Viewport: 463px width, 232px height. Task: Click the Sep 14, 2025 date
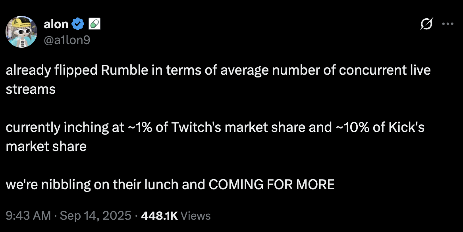pos(95,215)
